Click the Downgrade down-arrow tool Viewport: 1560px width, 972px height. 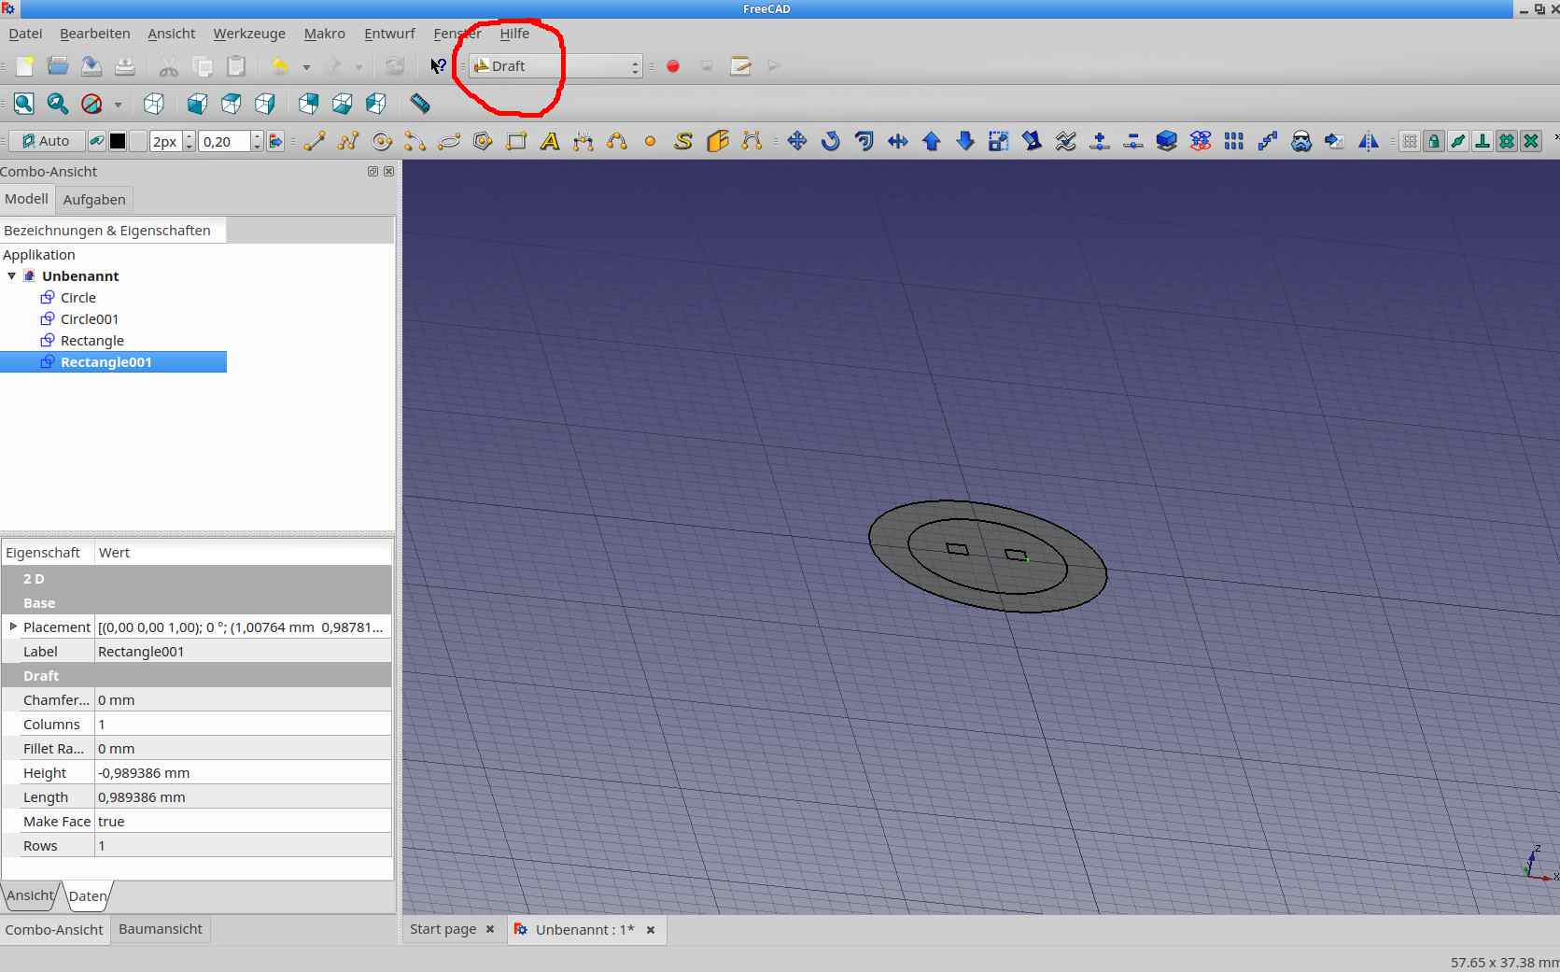pos(965,141)
